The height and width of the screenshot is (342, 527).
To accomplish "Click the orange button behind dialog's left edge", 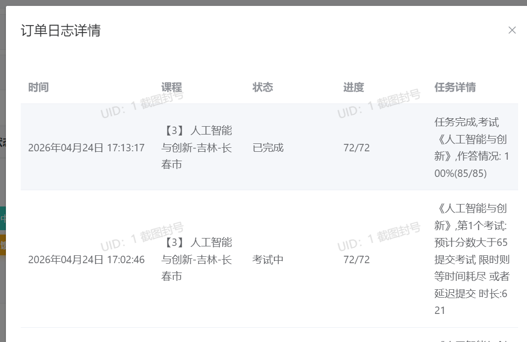I will (x=2, y=245).
